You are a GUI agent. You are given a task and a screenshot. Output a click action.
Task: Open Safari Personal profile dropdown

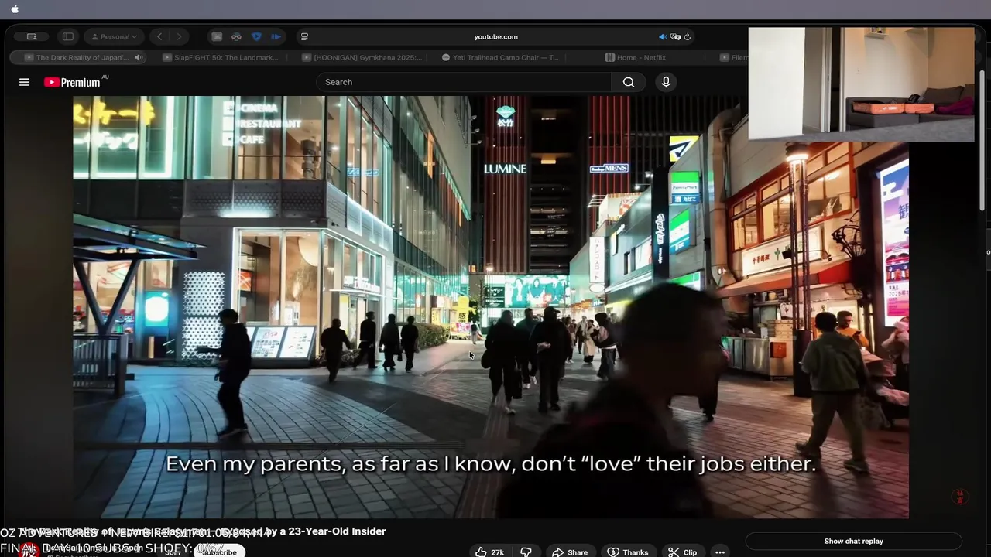point(115,36)
